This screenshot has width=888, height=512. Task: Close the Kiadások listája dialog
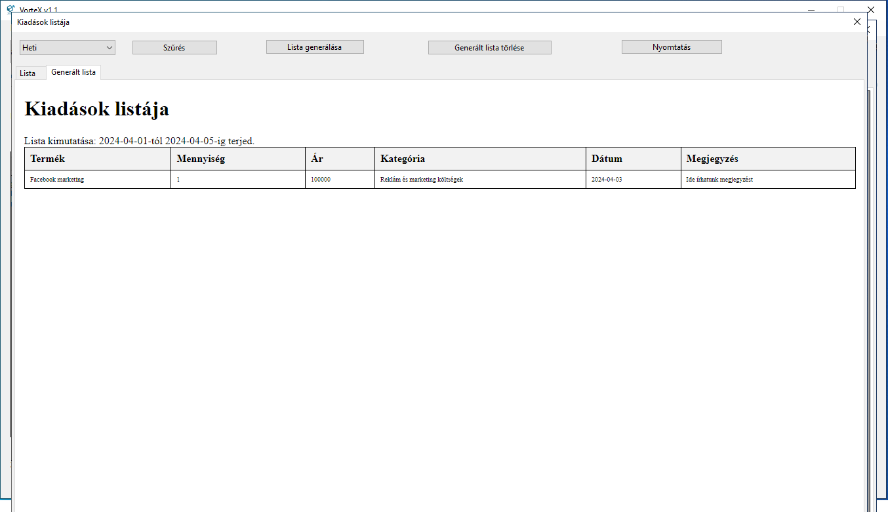click(857, 22)
